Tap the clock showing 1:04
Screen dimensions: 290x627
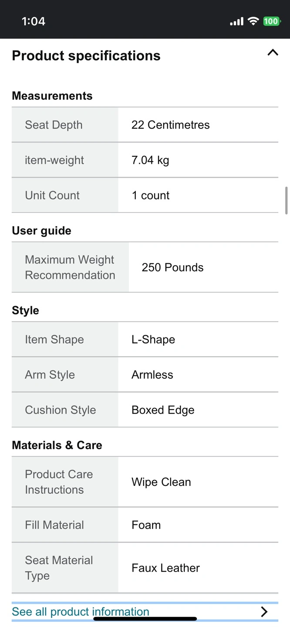tap(34, 21)
